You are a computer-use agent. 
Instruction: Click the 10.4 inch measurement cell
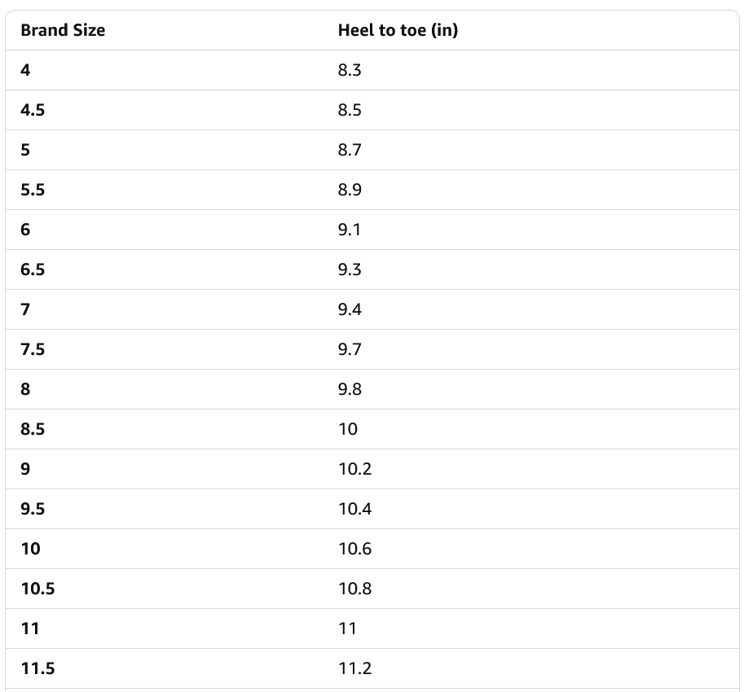pyautogui.click(x=354, y=509)
